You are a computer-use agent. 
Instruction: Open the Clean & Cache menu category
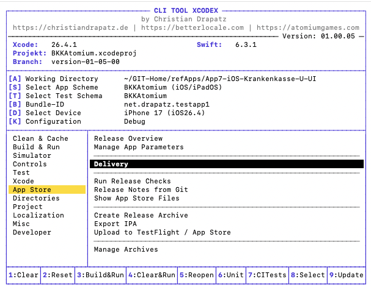[40, 138]
